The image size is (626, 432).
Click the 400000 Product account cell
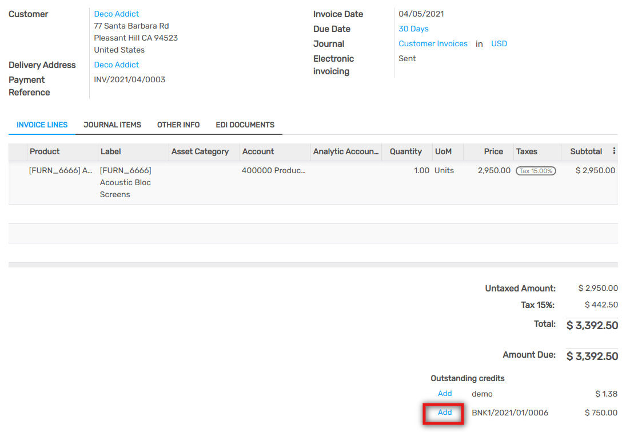[273, 170]
